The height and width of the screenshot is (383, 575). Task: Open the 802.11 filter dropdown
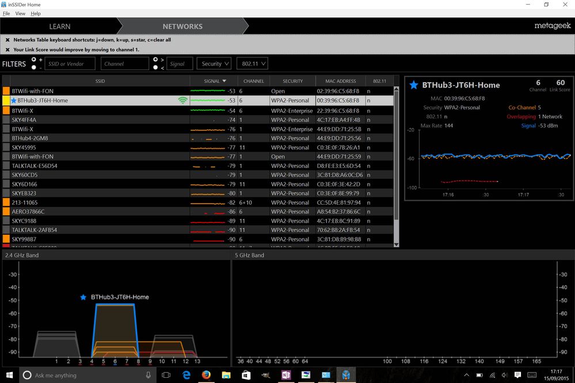(x=252, y=64)
